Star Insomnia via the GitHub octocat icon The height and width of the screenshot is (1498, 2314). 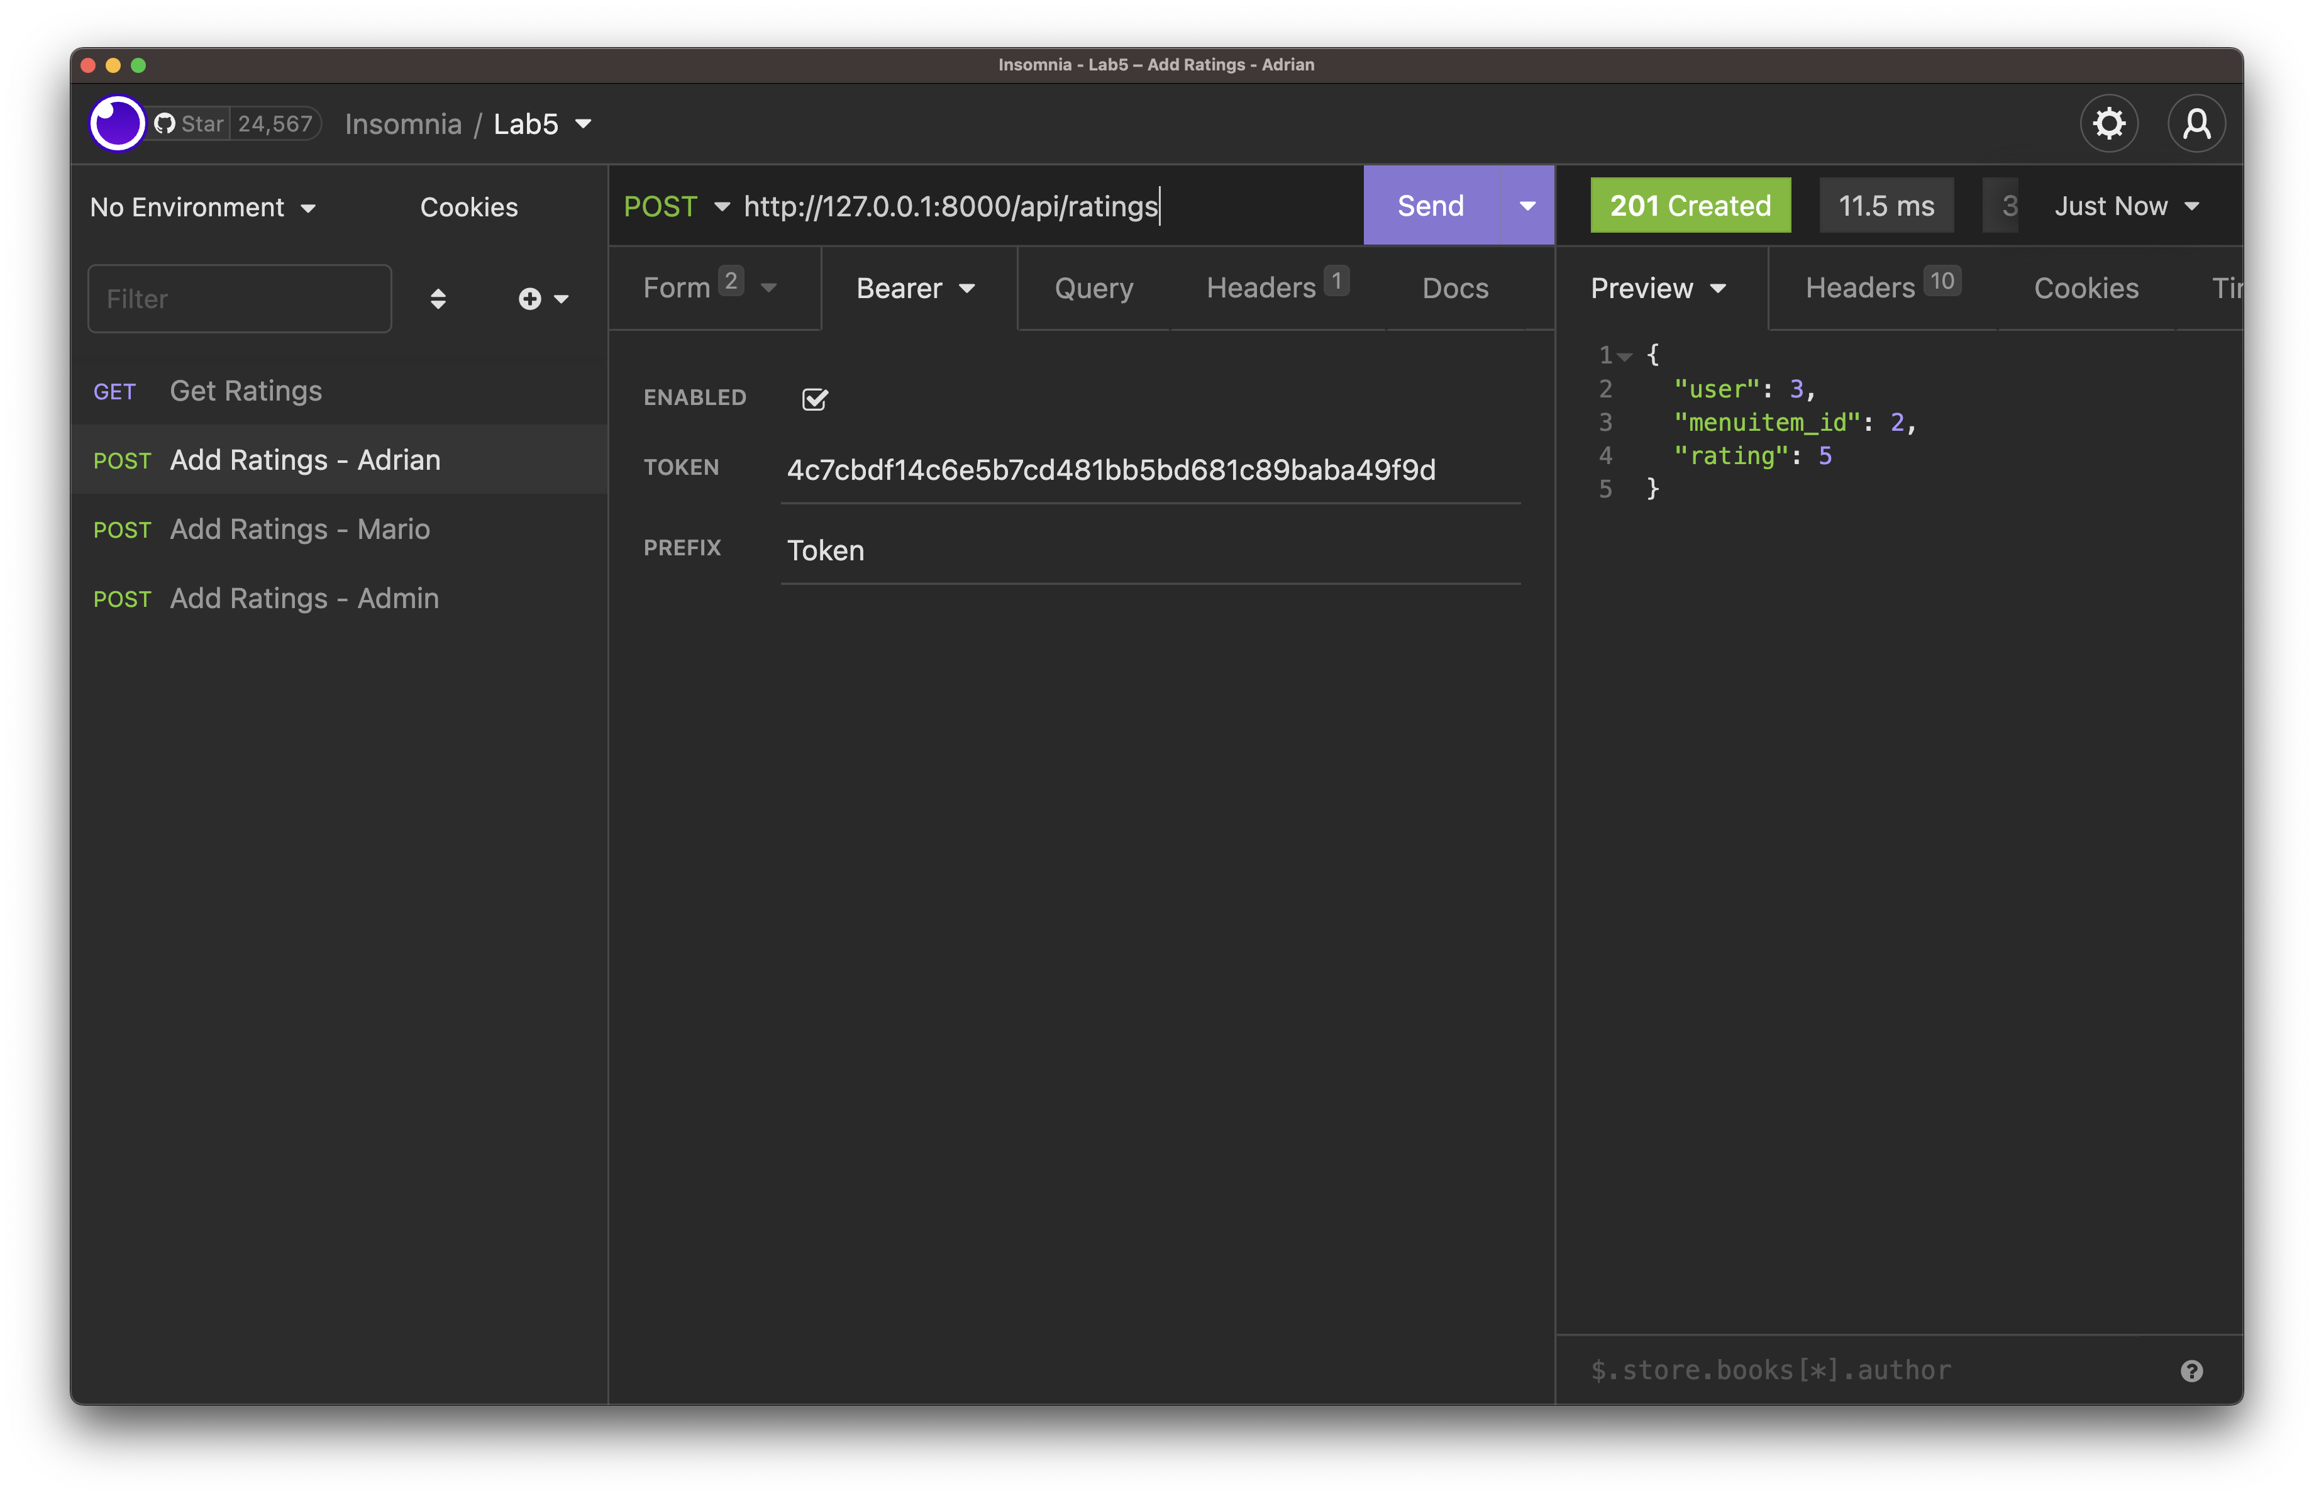(x=164, y=123)
